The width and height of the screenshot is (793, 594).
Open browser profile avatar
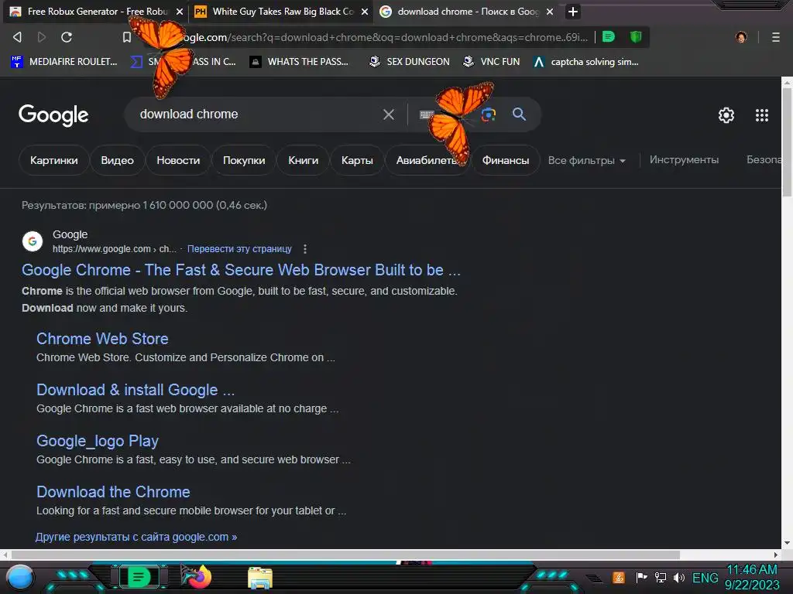(x=741, y=37)
